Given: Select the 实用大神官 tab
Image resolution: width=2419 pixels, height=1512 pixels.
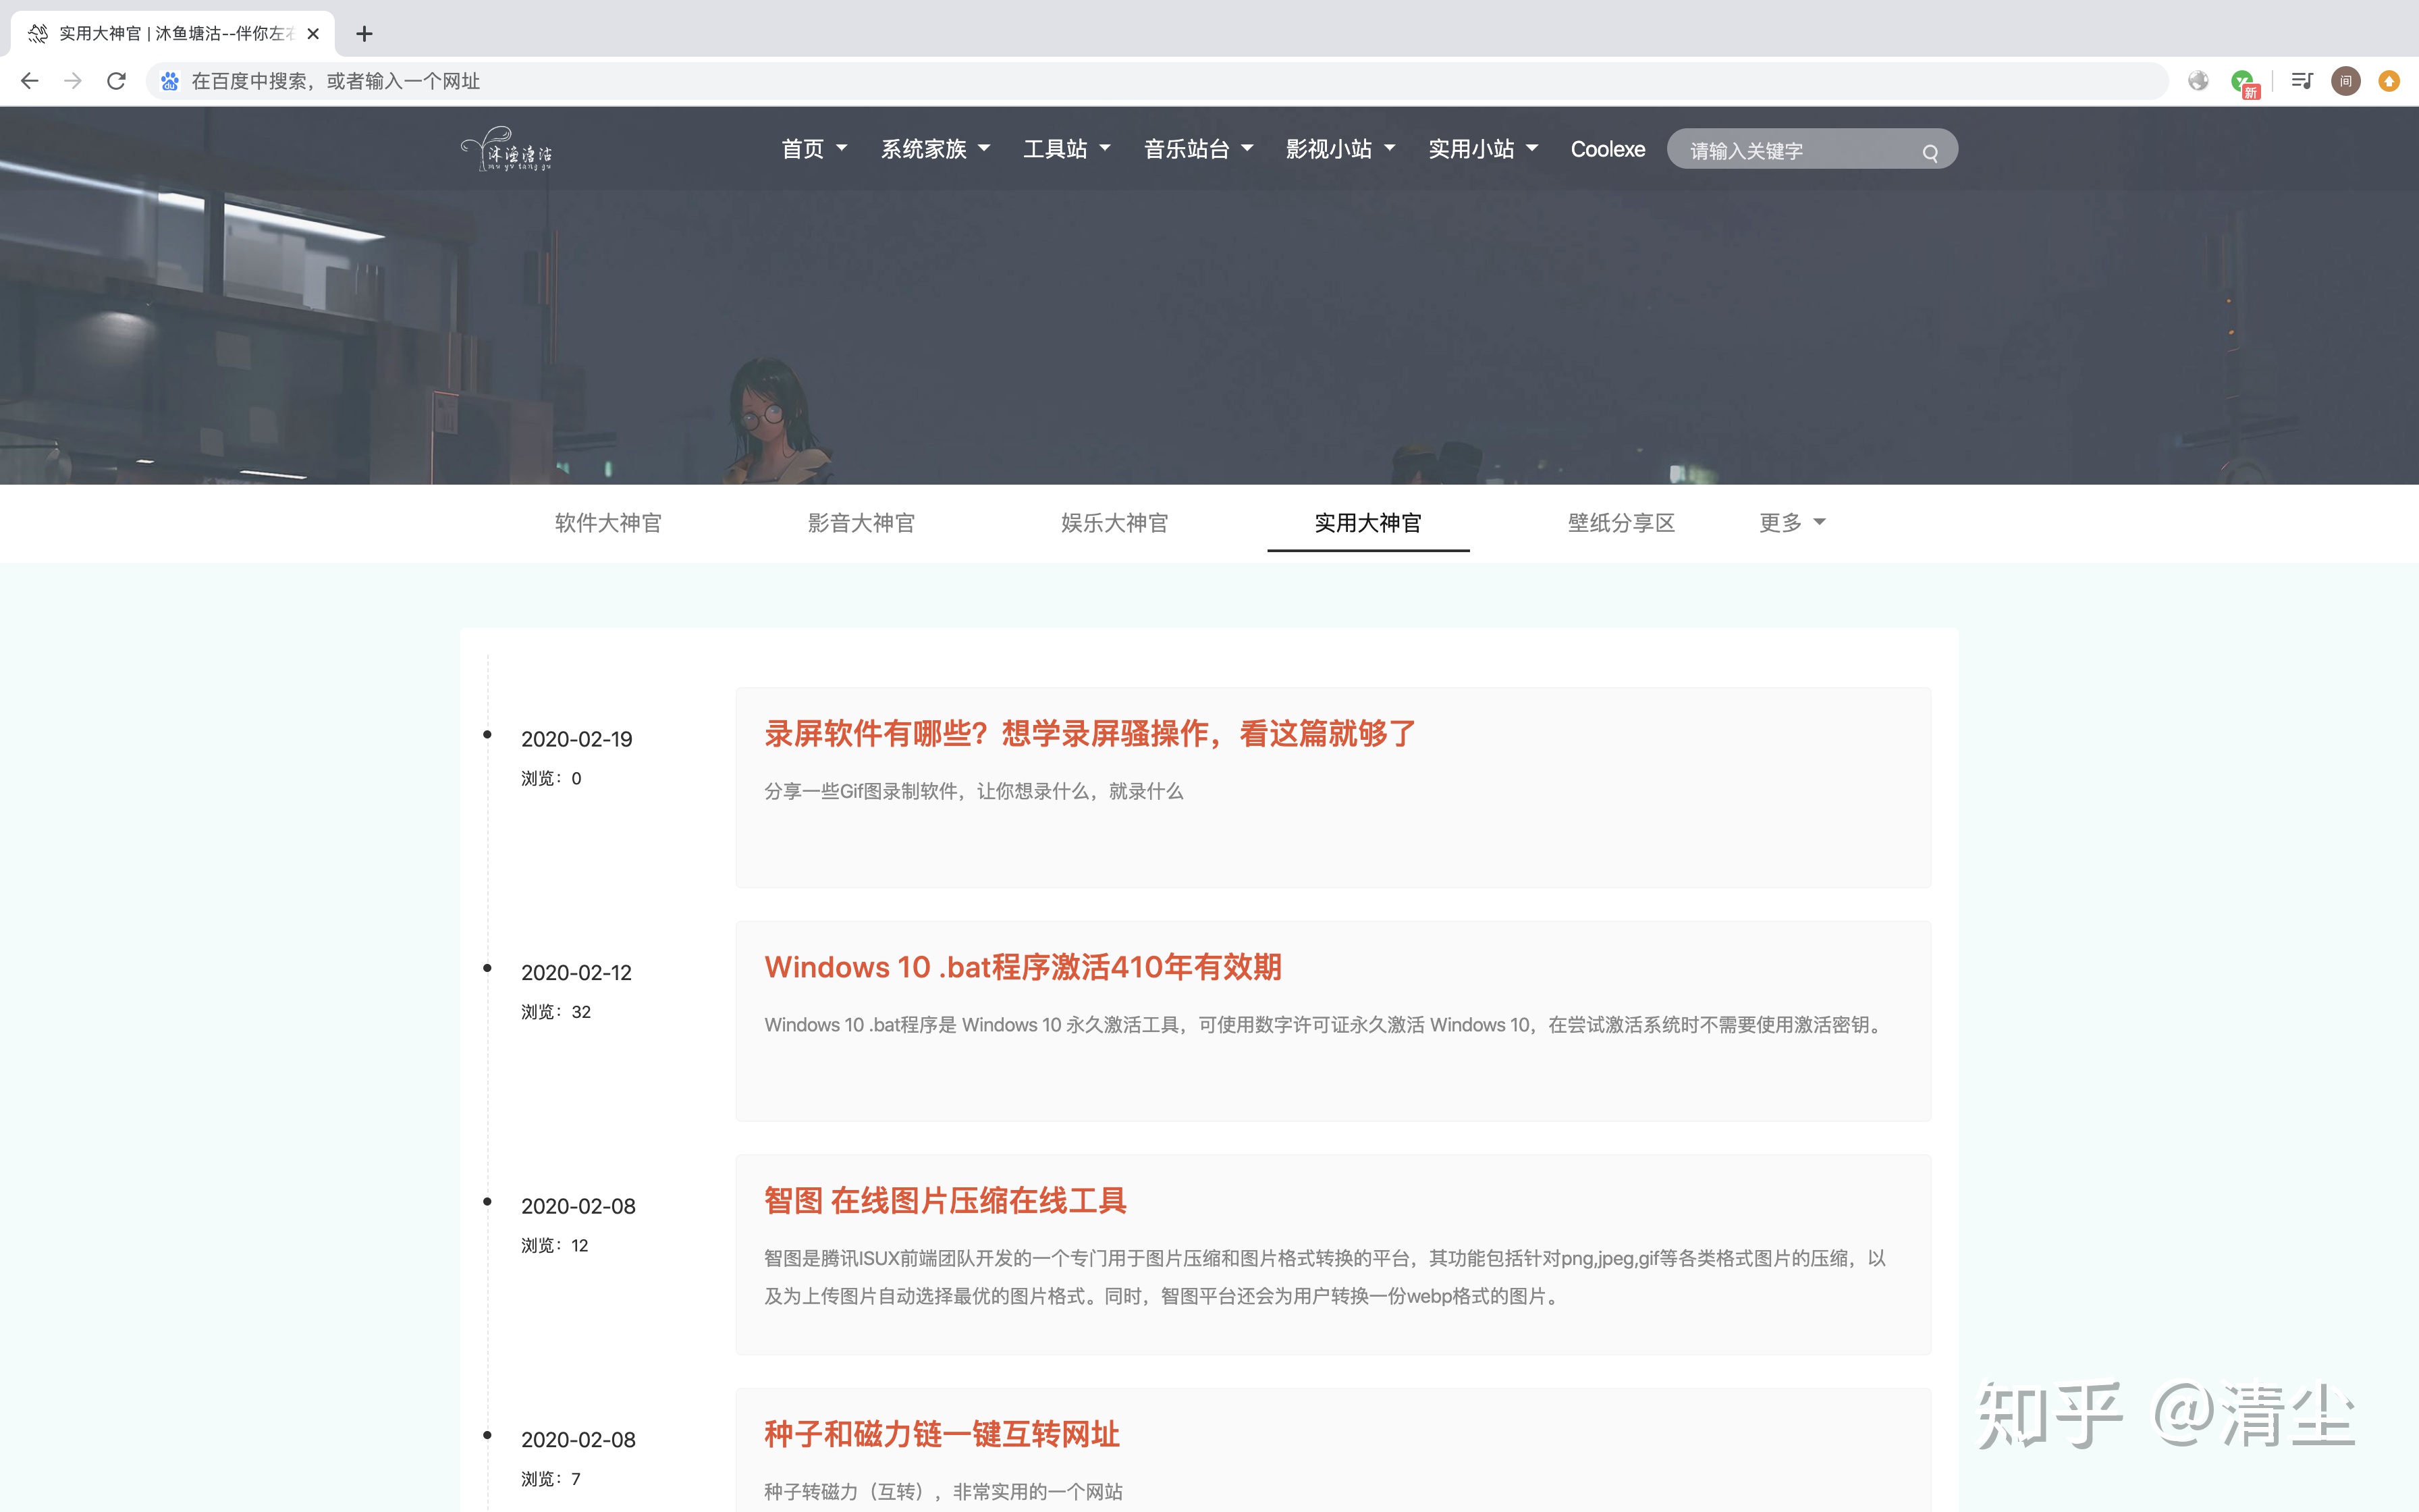Looking at the screenshot, I should (x=1367, y=522).
